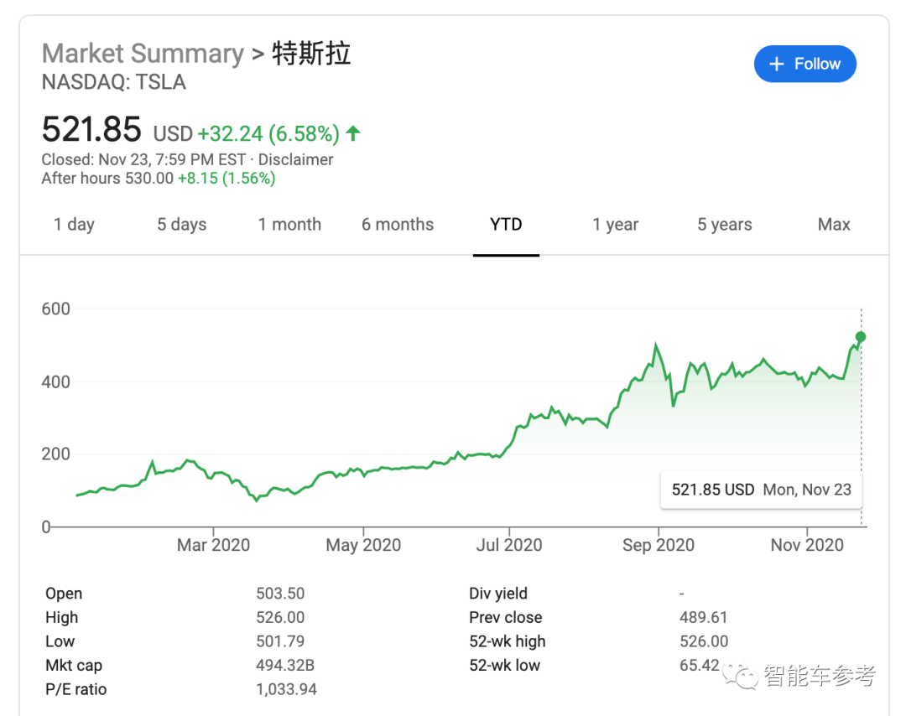Click the 521.85 price value
This screenshot has height=716, width=906.
click(91, 129)
